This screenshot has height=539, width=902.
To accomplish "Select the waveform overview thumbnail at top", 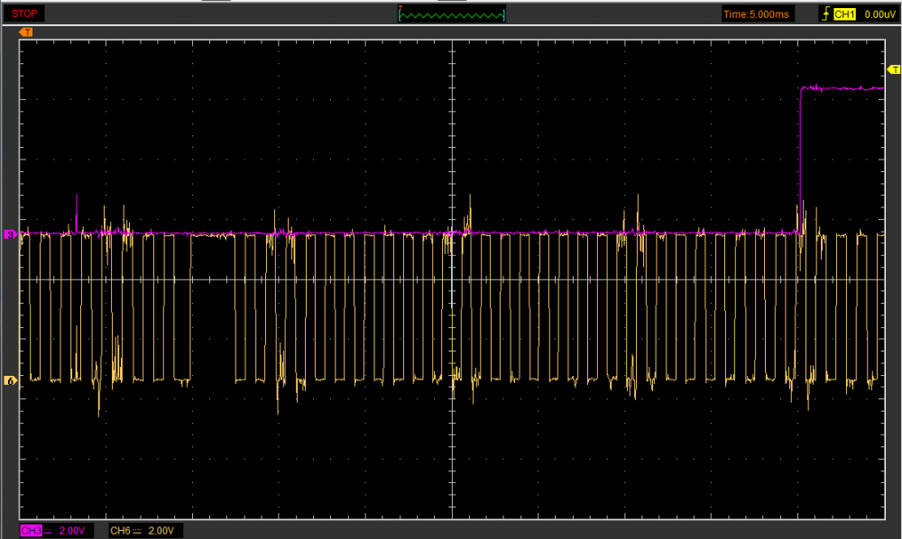I will click(452, 14).
